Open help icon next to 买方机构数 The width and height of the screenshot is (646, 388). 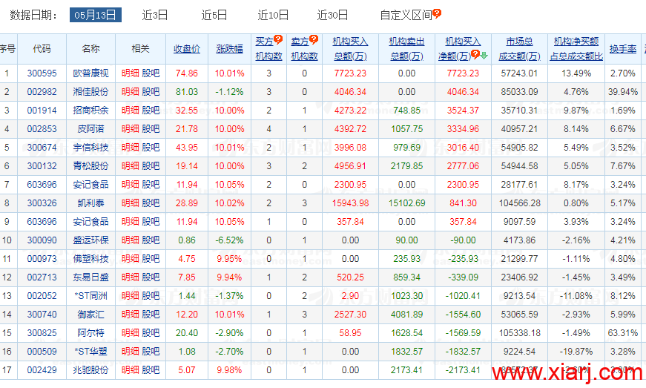tap(278, 39)
